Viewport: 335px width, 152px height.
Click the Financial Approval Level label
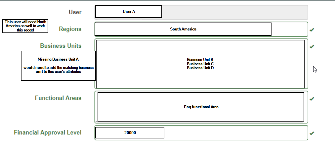(48, 133)
